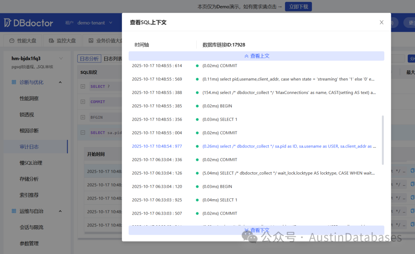Viewport: 415px width, 254px height.
Task: Open the 性能大盘 tab
Action: coord(23,41)
